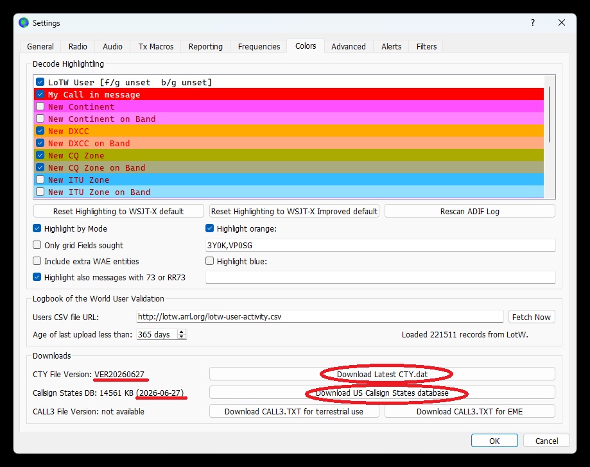Click the orange callsigns field with 3Y0K,VP0SG
The height and width of the screenshot is (467, 590).
click(x=381, y=245)
